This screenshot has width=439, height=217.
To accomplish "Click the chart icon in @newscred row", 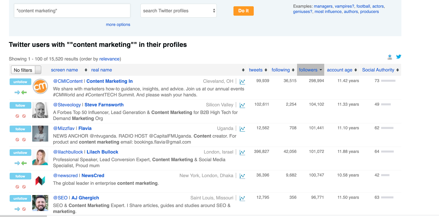I will (242, 176).
